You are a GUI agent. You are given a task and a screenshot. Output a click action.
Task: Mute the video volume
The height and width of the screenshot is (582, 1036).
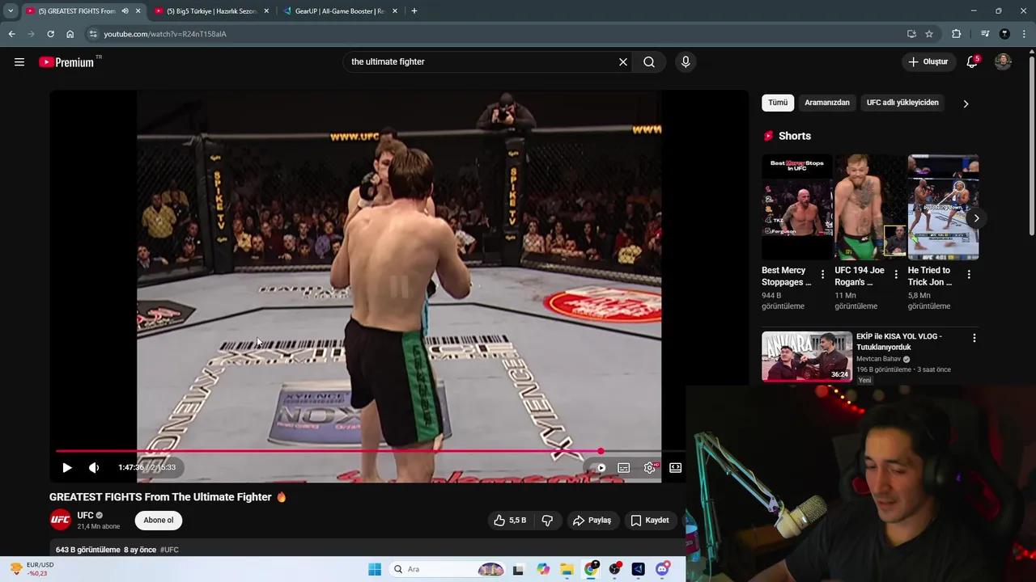coord(94,467)
